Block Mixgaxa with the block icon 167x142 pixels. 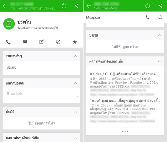160,17
